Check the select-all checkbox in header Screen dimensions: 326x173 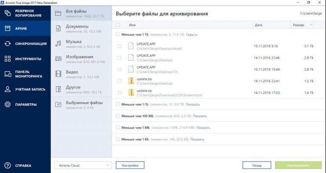118,25
